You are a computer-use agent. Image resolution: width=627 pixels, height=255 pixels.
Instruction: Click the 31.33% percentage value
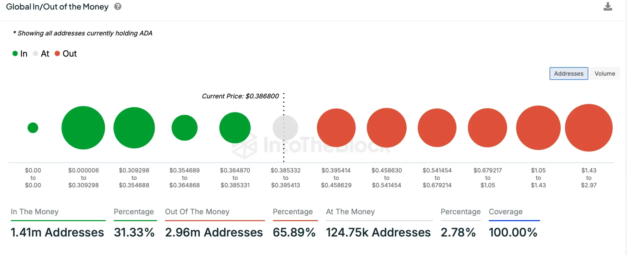(134, 232)
